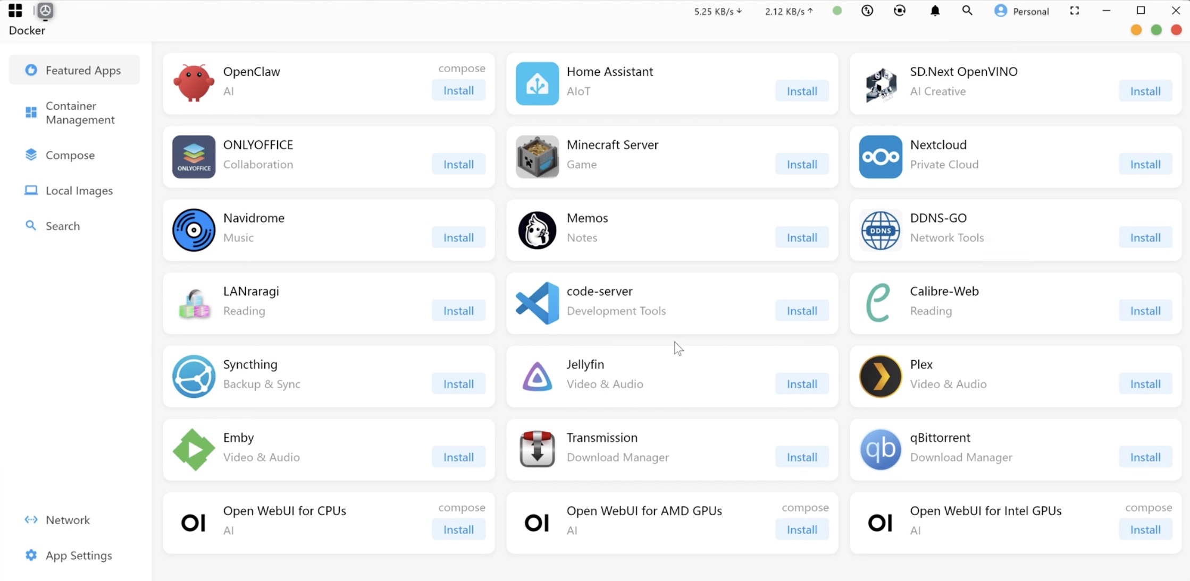Click the Open WebUI for AMD GPUs icon

coord(537,523)
